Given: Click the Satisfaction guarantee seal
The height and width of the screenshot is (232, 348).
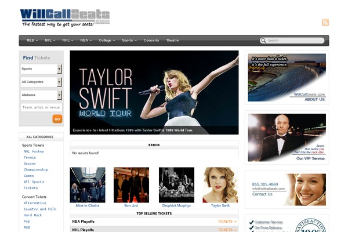Looking at the screenshot, I should [x=310, y=225].
